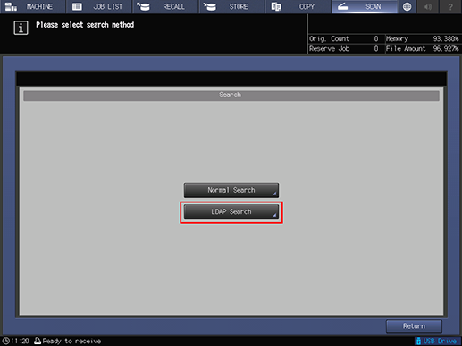The width and height of the screenshot is (462, 346).
Task: Go to the COPY tab
Action: point(298,6)
